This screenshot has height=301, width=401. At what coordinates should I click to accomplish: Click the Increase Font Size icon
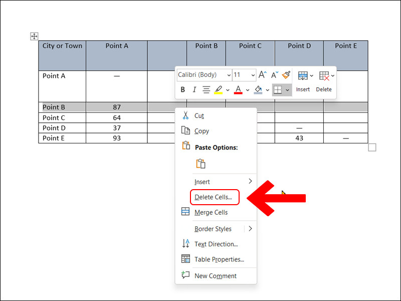point(262,74)
